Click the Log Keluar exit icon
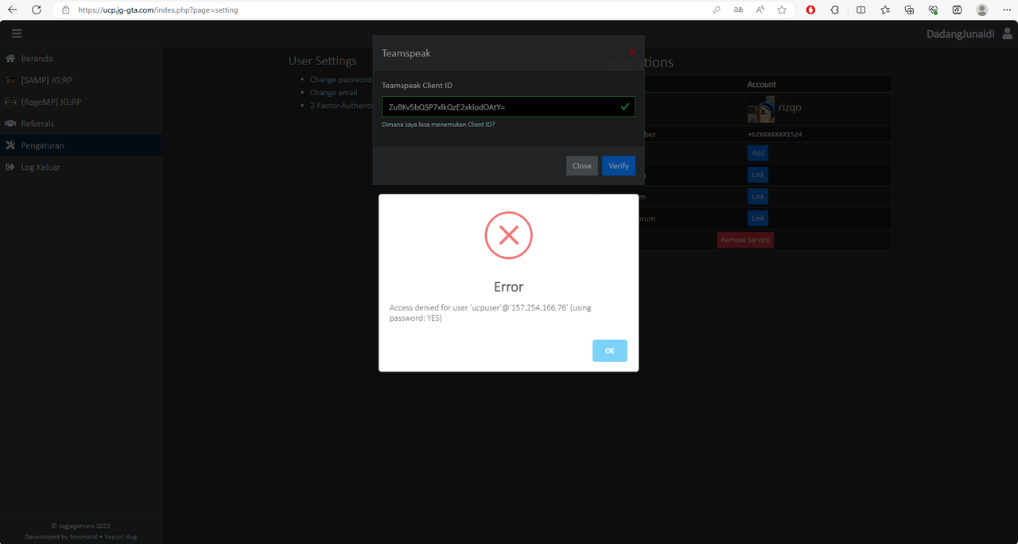Image resolution: width=1018 pixels, height=544 pixels. [10, 168]
